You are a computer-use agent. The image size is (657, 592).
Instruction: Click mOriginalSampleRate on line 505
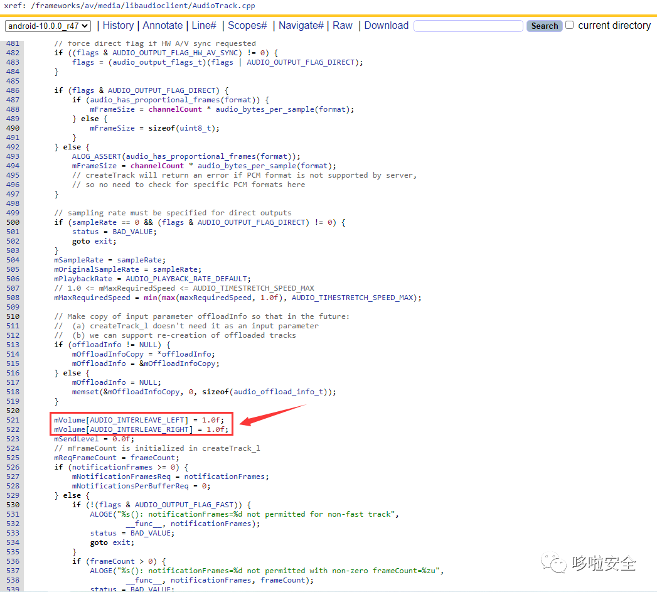[x=97, y=269]
